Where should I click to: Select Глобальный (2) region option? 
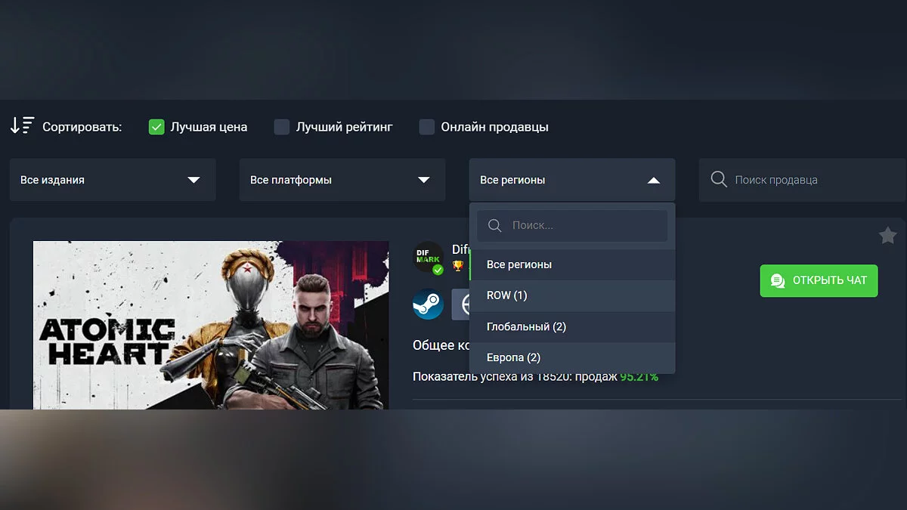572,326
